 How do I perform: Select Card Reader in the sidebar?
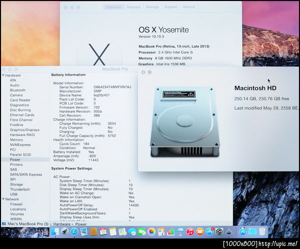coord(20,100)
